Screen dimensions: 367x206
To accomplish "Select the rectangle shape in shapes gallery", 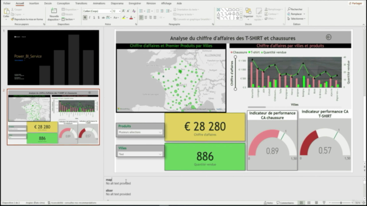I will (x=230, y=10).
